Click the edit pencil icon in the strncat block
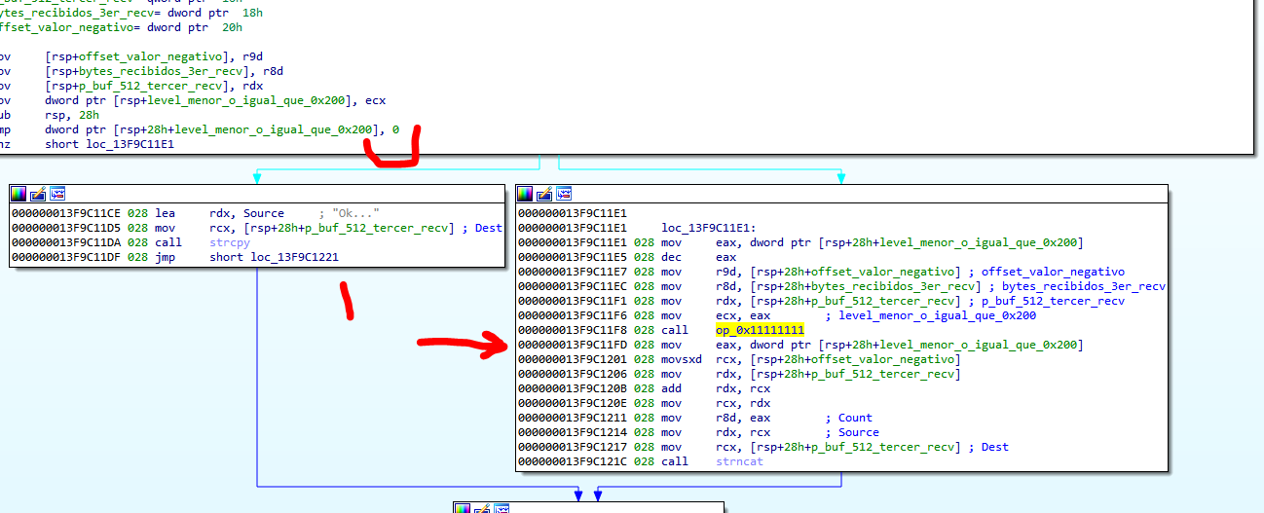Image resolution: width=1264 pixels, height=513 pixels. (544, 194)
